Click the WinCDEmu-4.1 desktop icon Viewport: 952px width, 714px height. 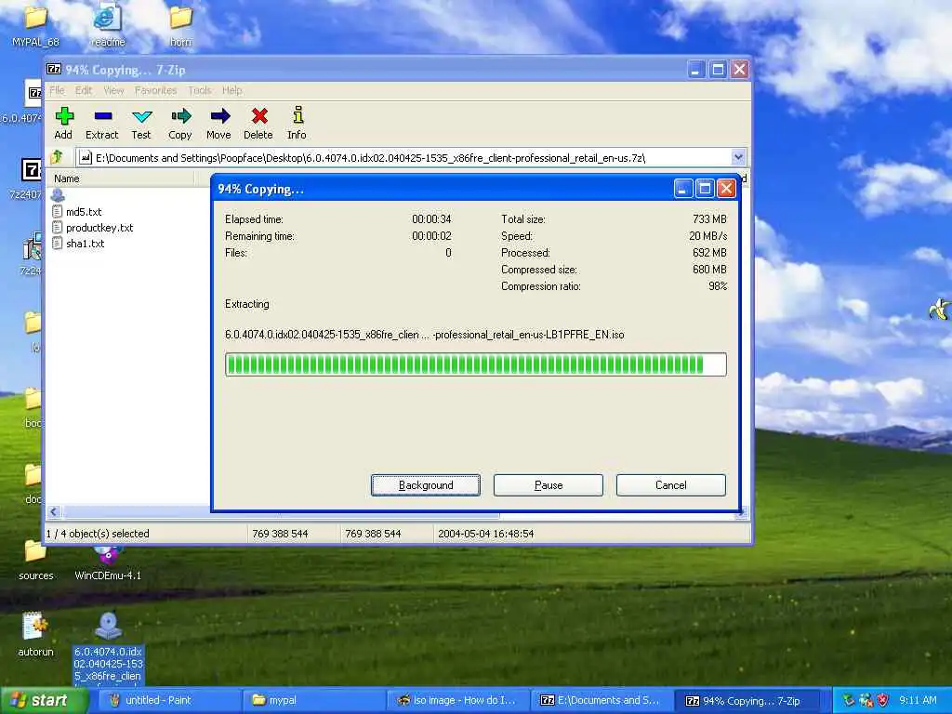[x=108, y=562]
